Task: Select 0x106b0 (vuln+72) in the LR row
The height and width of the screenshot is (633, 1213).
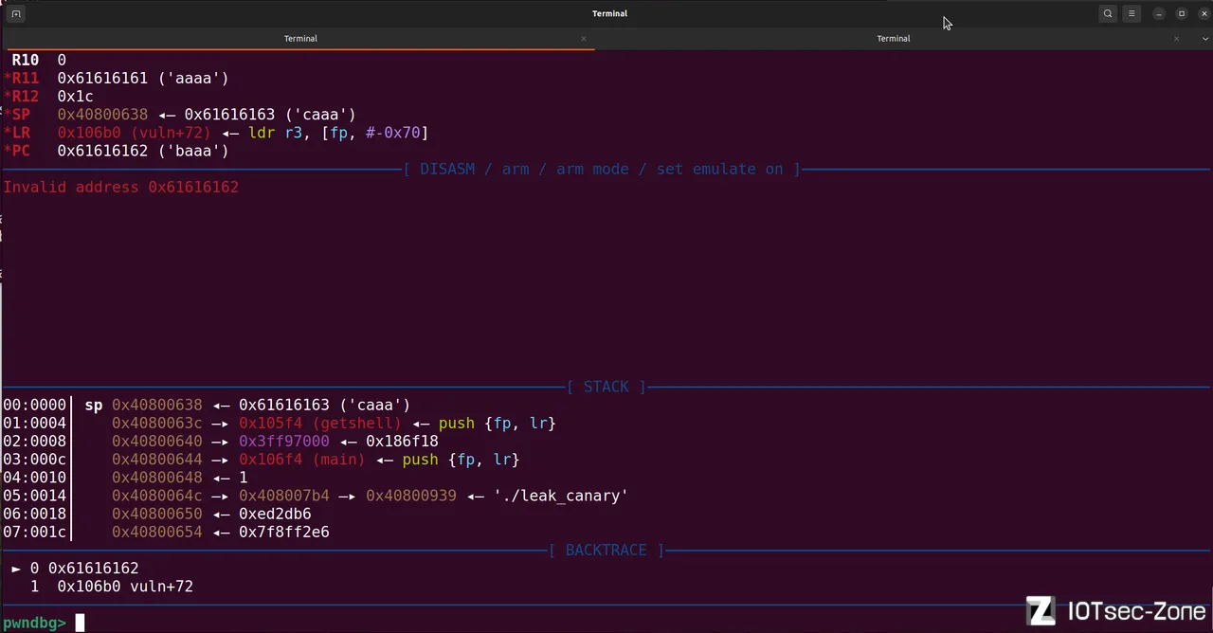Action: click(x=135, y=133)
